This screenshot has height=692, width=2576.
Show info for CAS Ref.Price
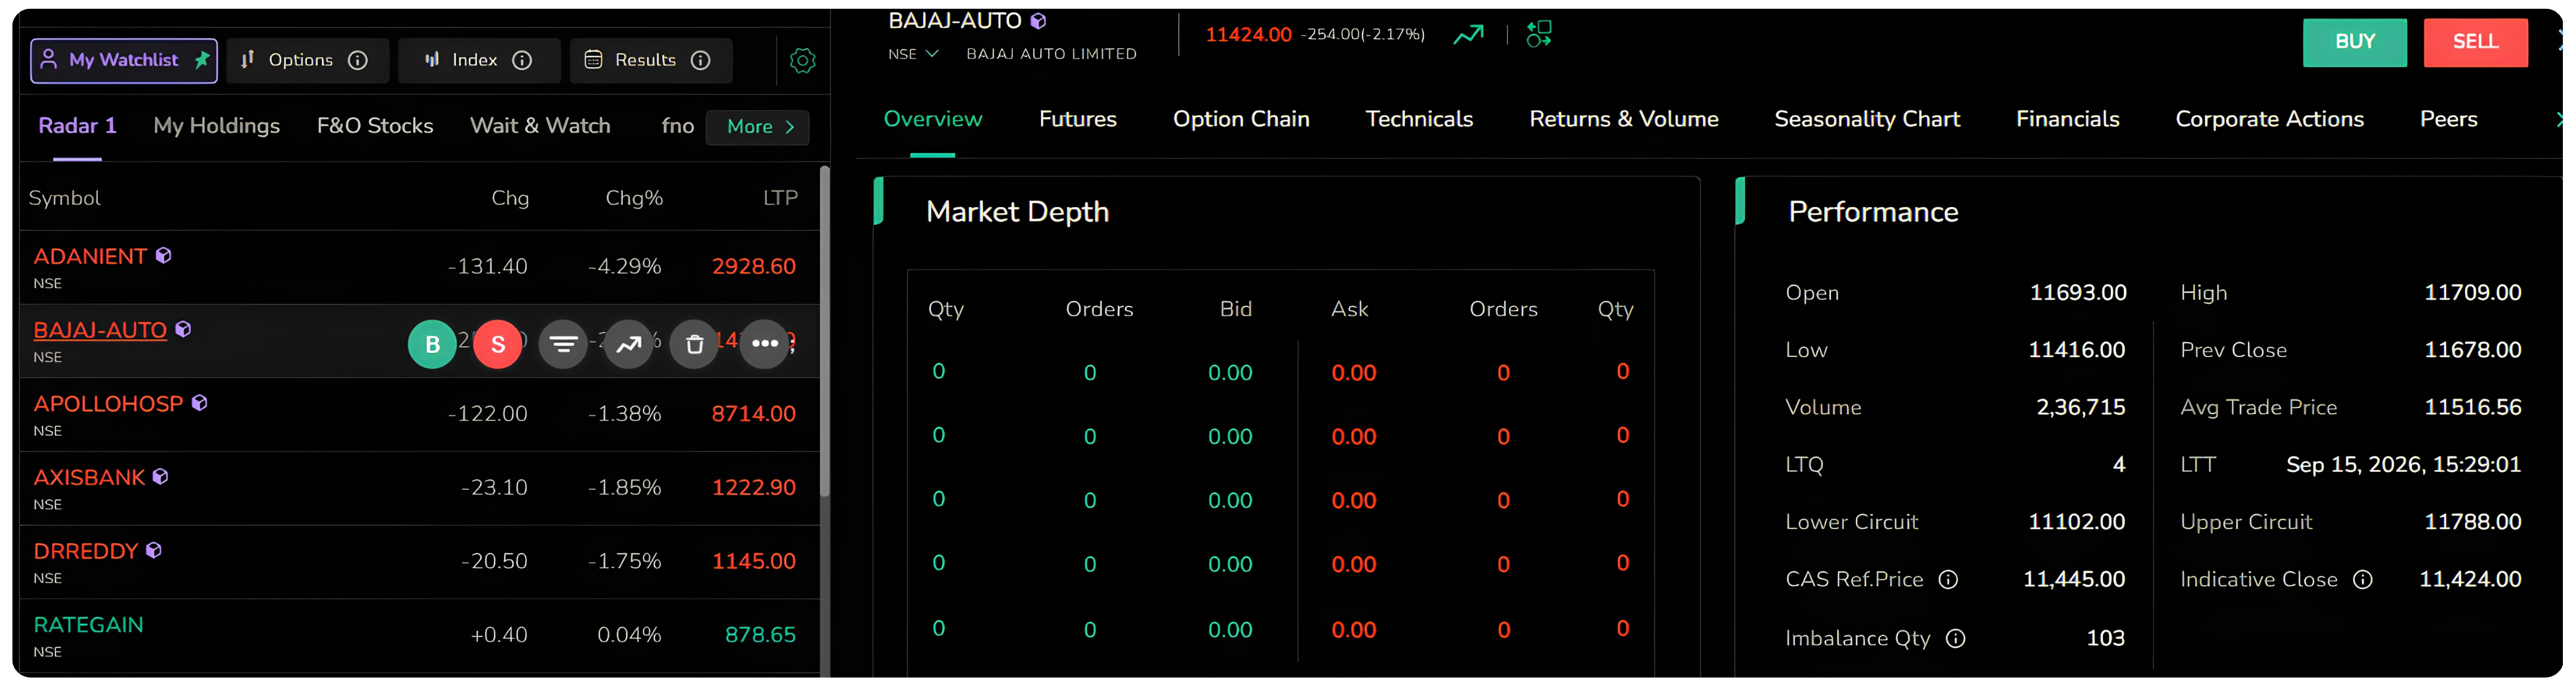(1948, 580)
